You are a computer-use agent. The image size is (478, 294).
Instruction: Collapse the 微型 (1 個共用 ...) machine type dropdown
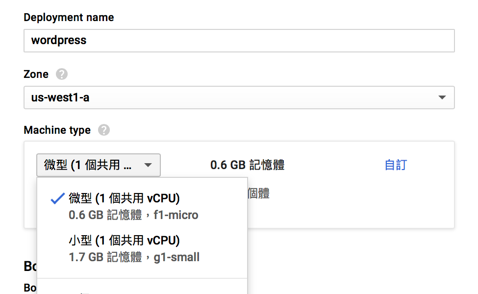click(x=98, y=165)
